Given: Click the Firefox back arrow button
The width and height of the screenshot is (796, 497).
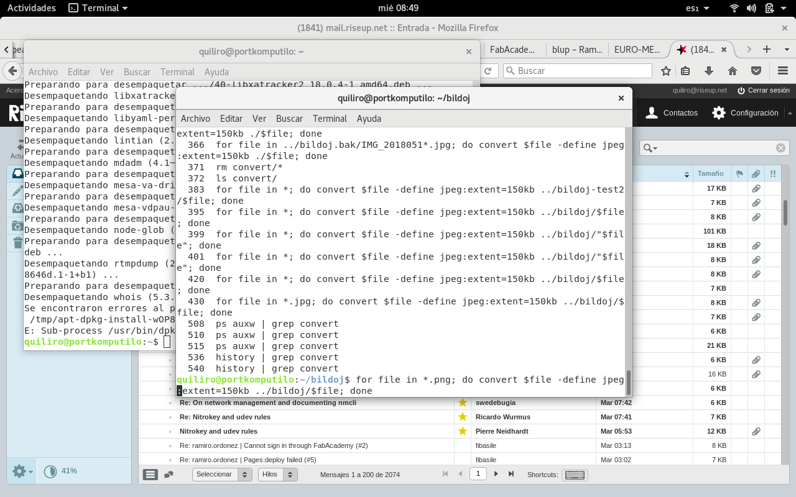Looking at the screenshot, I should [11, 70].
